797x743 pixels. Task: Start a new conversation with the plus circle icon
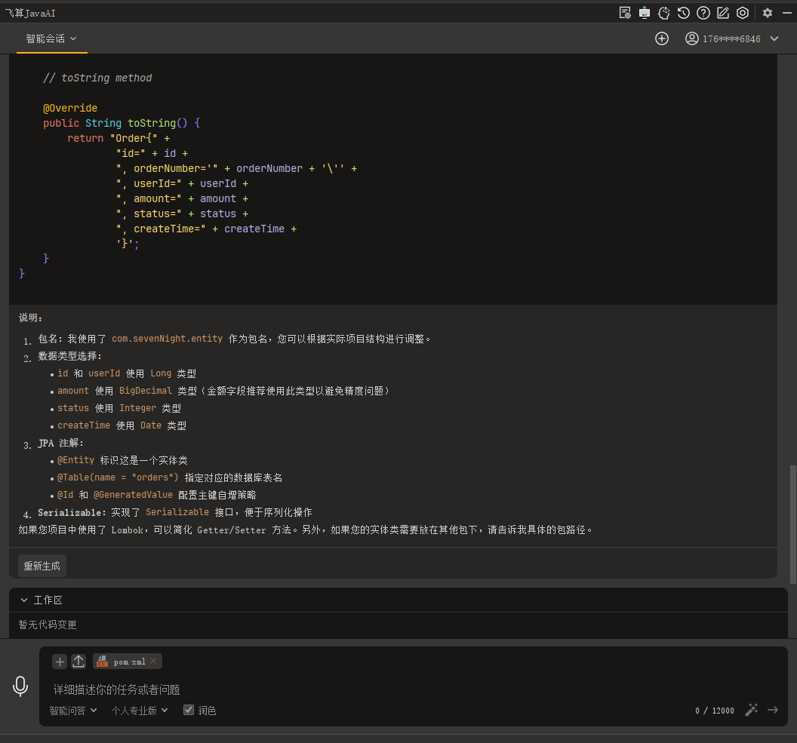coord(662,38)
